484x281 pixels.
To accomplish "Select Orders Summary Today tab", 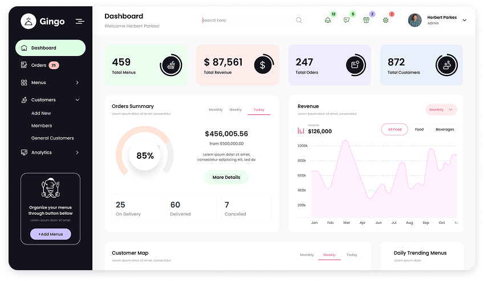I will pyautogui.click(x=259, y=110).
